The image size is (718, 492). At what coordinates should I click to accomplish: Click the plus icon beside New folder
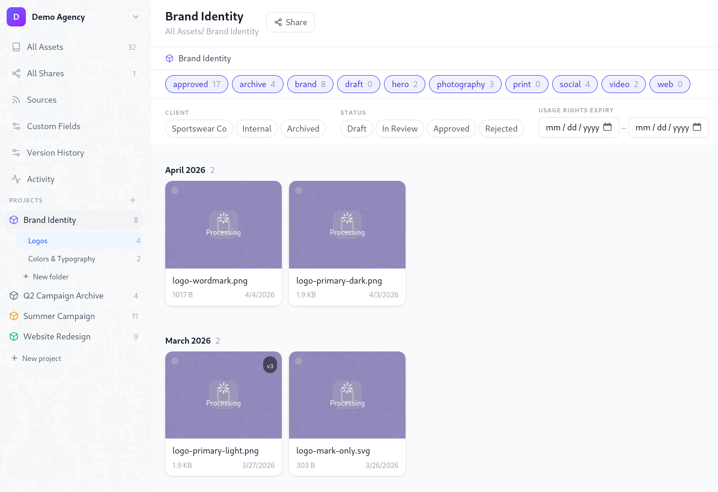(x=26, y=276)
